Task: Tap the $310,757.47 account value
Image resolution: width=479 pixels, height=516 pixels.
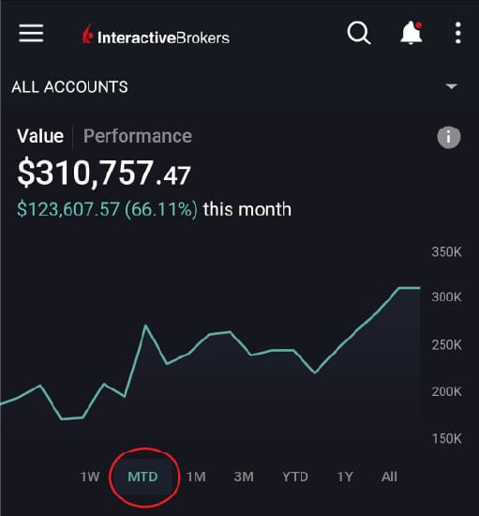Action: [104, 173]
